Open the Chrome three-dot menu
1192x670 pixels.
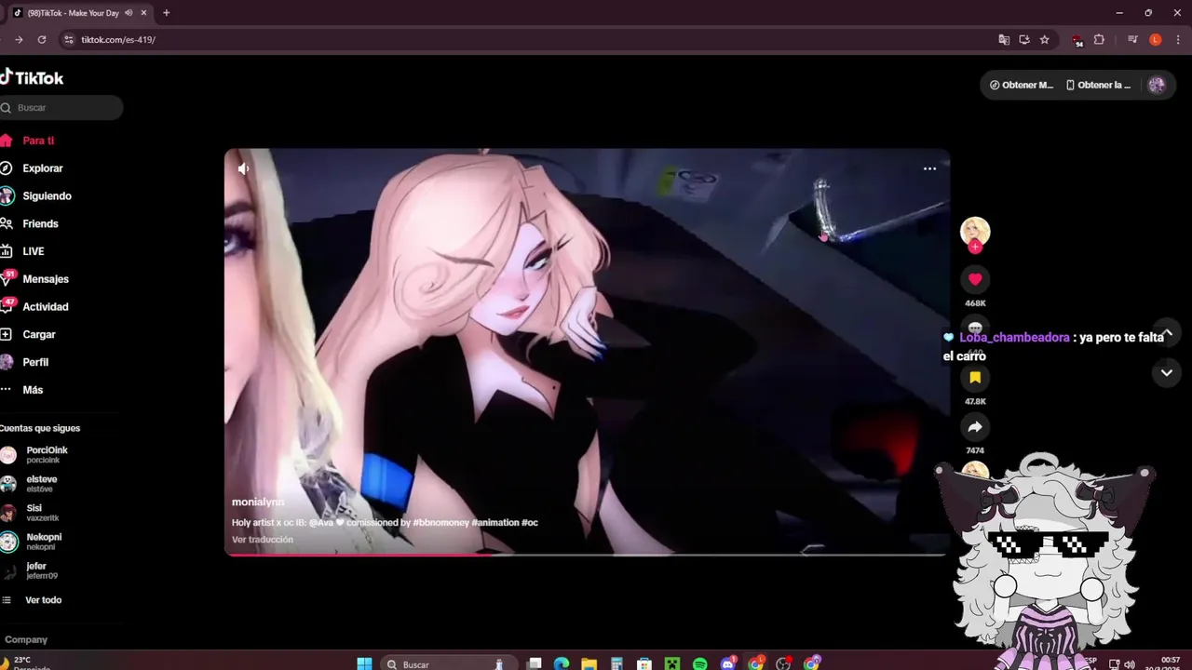coord(1177,40)
